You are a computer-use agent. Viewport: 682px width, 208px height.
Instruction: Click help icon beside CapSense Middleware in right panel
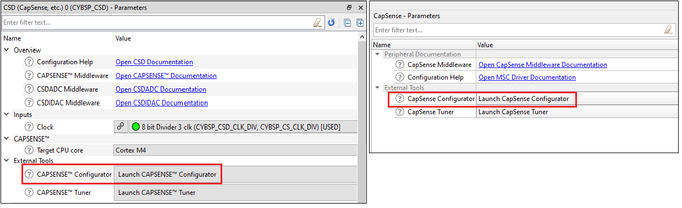click(x=400, y=65)
